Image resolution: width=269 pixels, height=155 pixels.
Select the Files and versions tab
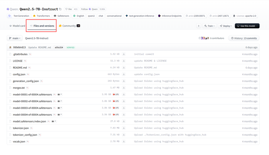(42, 26)
